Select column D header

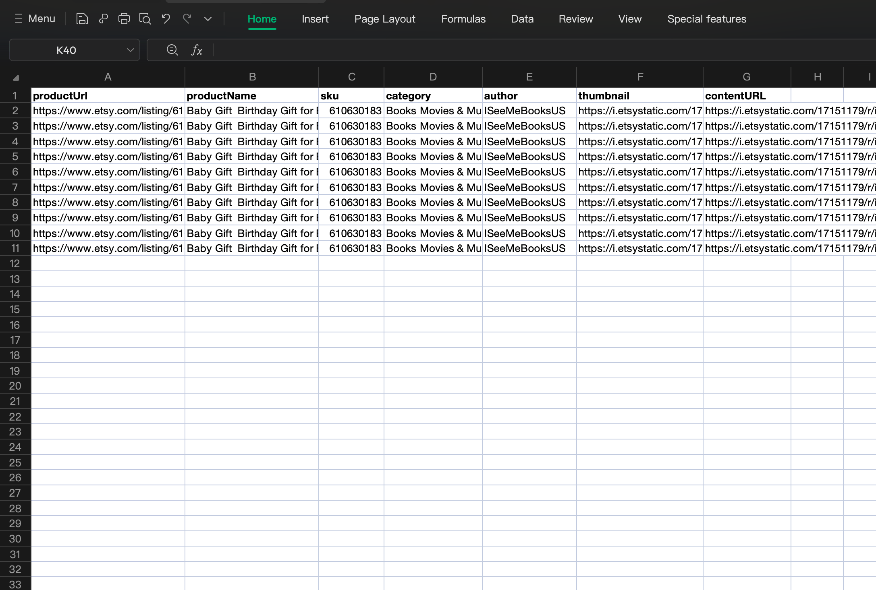click(433, 77)
